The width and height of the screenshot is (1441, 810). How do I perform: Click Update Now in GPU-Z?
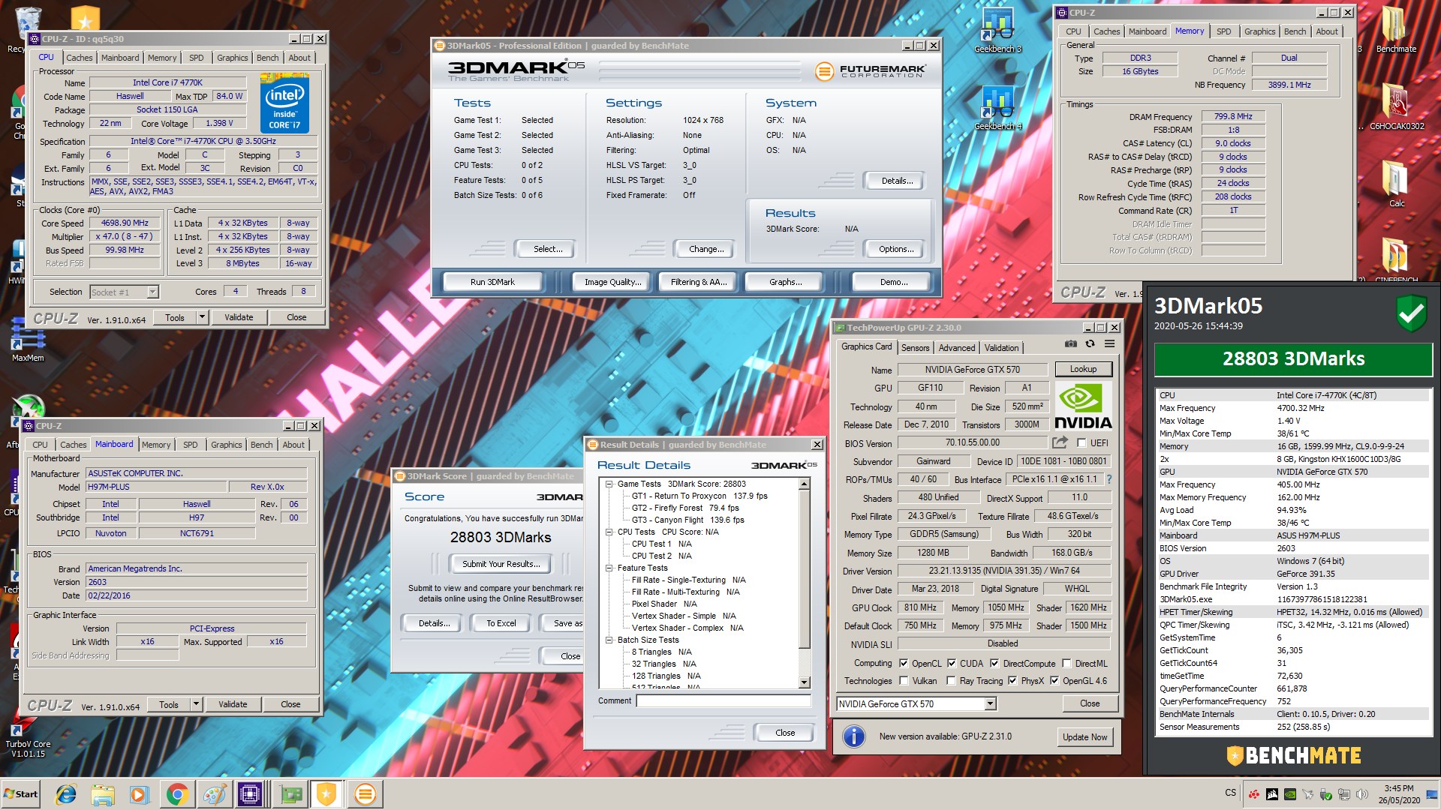(1085, 737)
